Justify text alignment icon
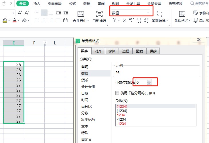The width and height of the screenshot is (209, 143). pos(58,20)
